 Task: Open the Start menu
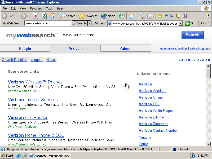[x=7, y=156]
